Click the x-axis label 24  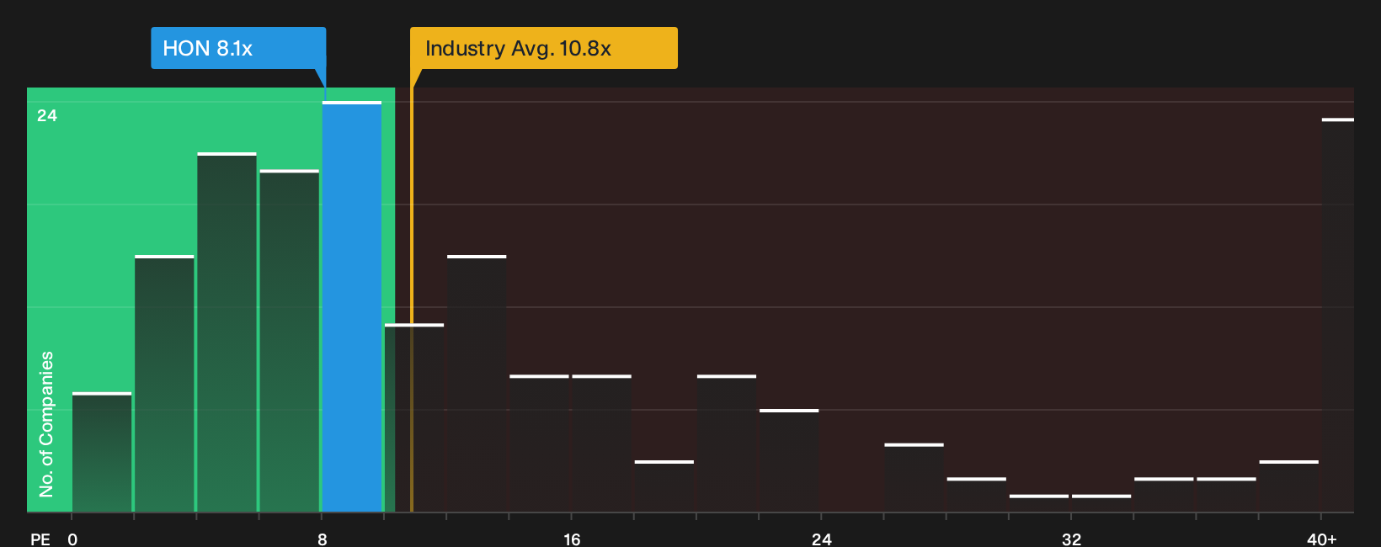[822, 539]
